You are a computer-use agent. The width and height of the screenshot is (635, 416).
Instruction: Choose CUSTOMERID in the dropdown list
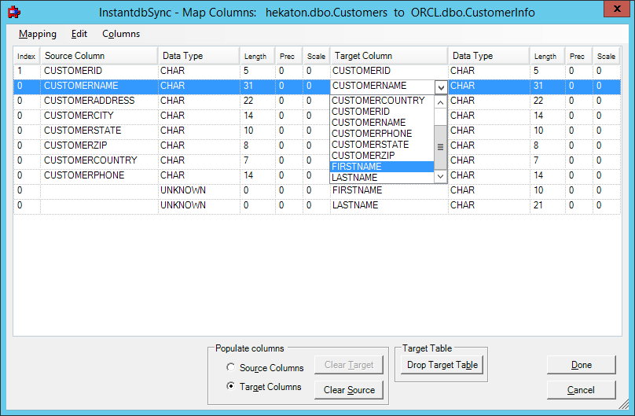(x=382, y=112)
